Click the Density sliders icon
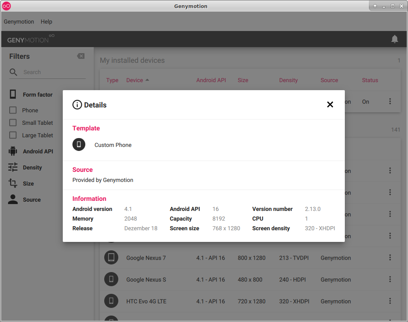This screenshot has height=322, width=408. pos(13,167)
